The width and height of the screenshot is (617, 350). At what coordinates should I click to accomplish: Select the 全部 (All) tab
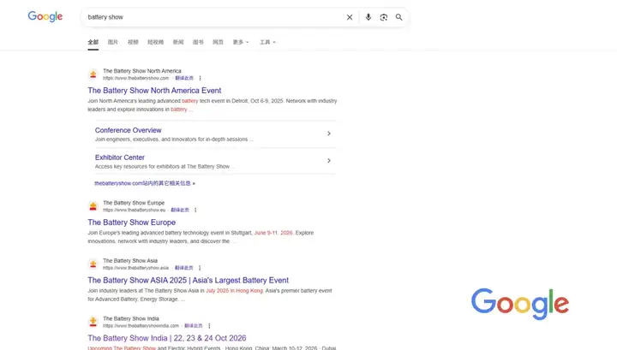coord(93,42)
